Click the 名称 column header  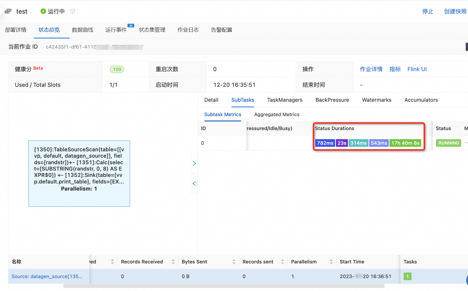click(16, 262)
